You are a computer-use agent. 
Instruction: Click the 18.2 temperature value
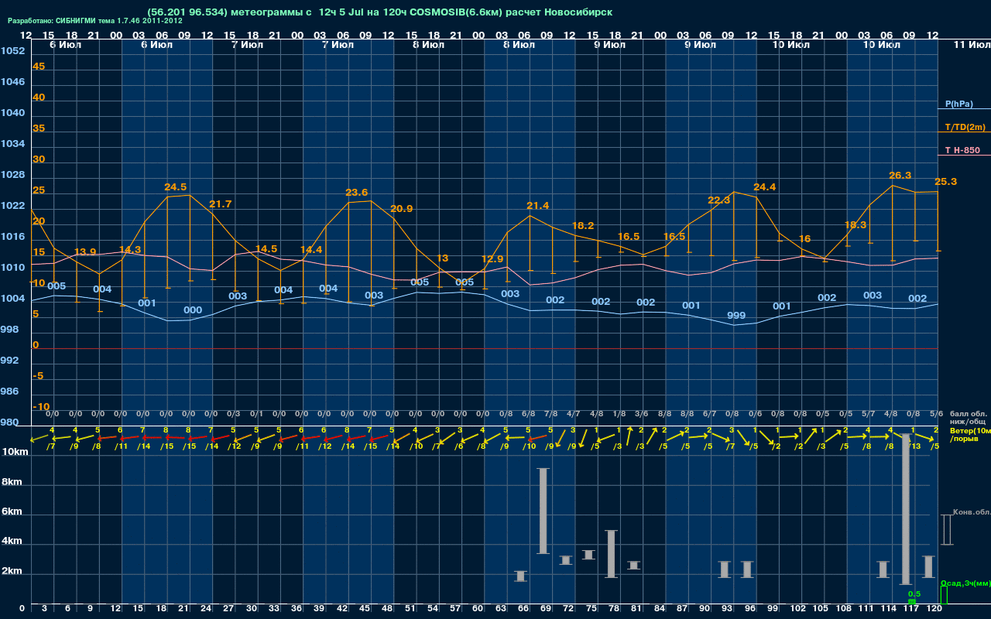pos(583,226)
